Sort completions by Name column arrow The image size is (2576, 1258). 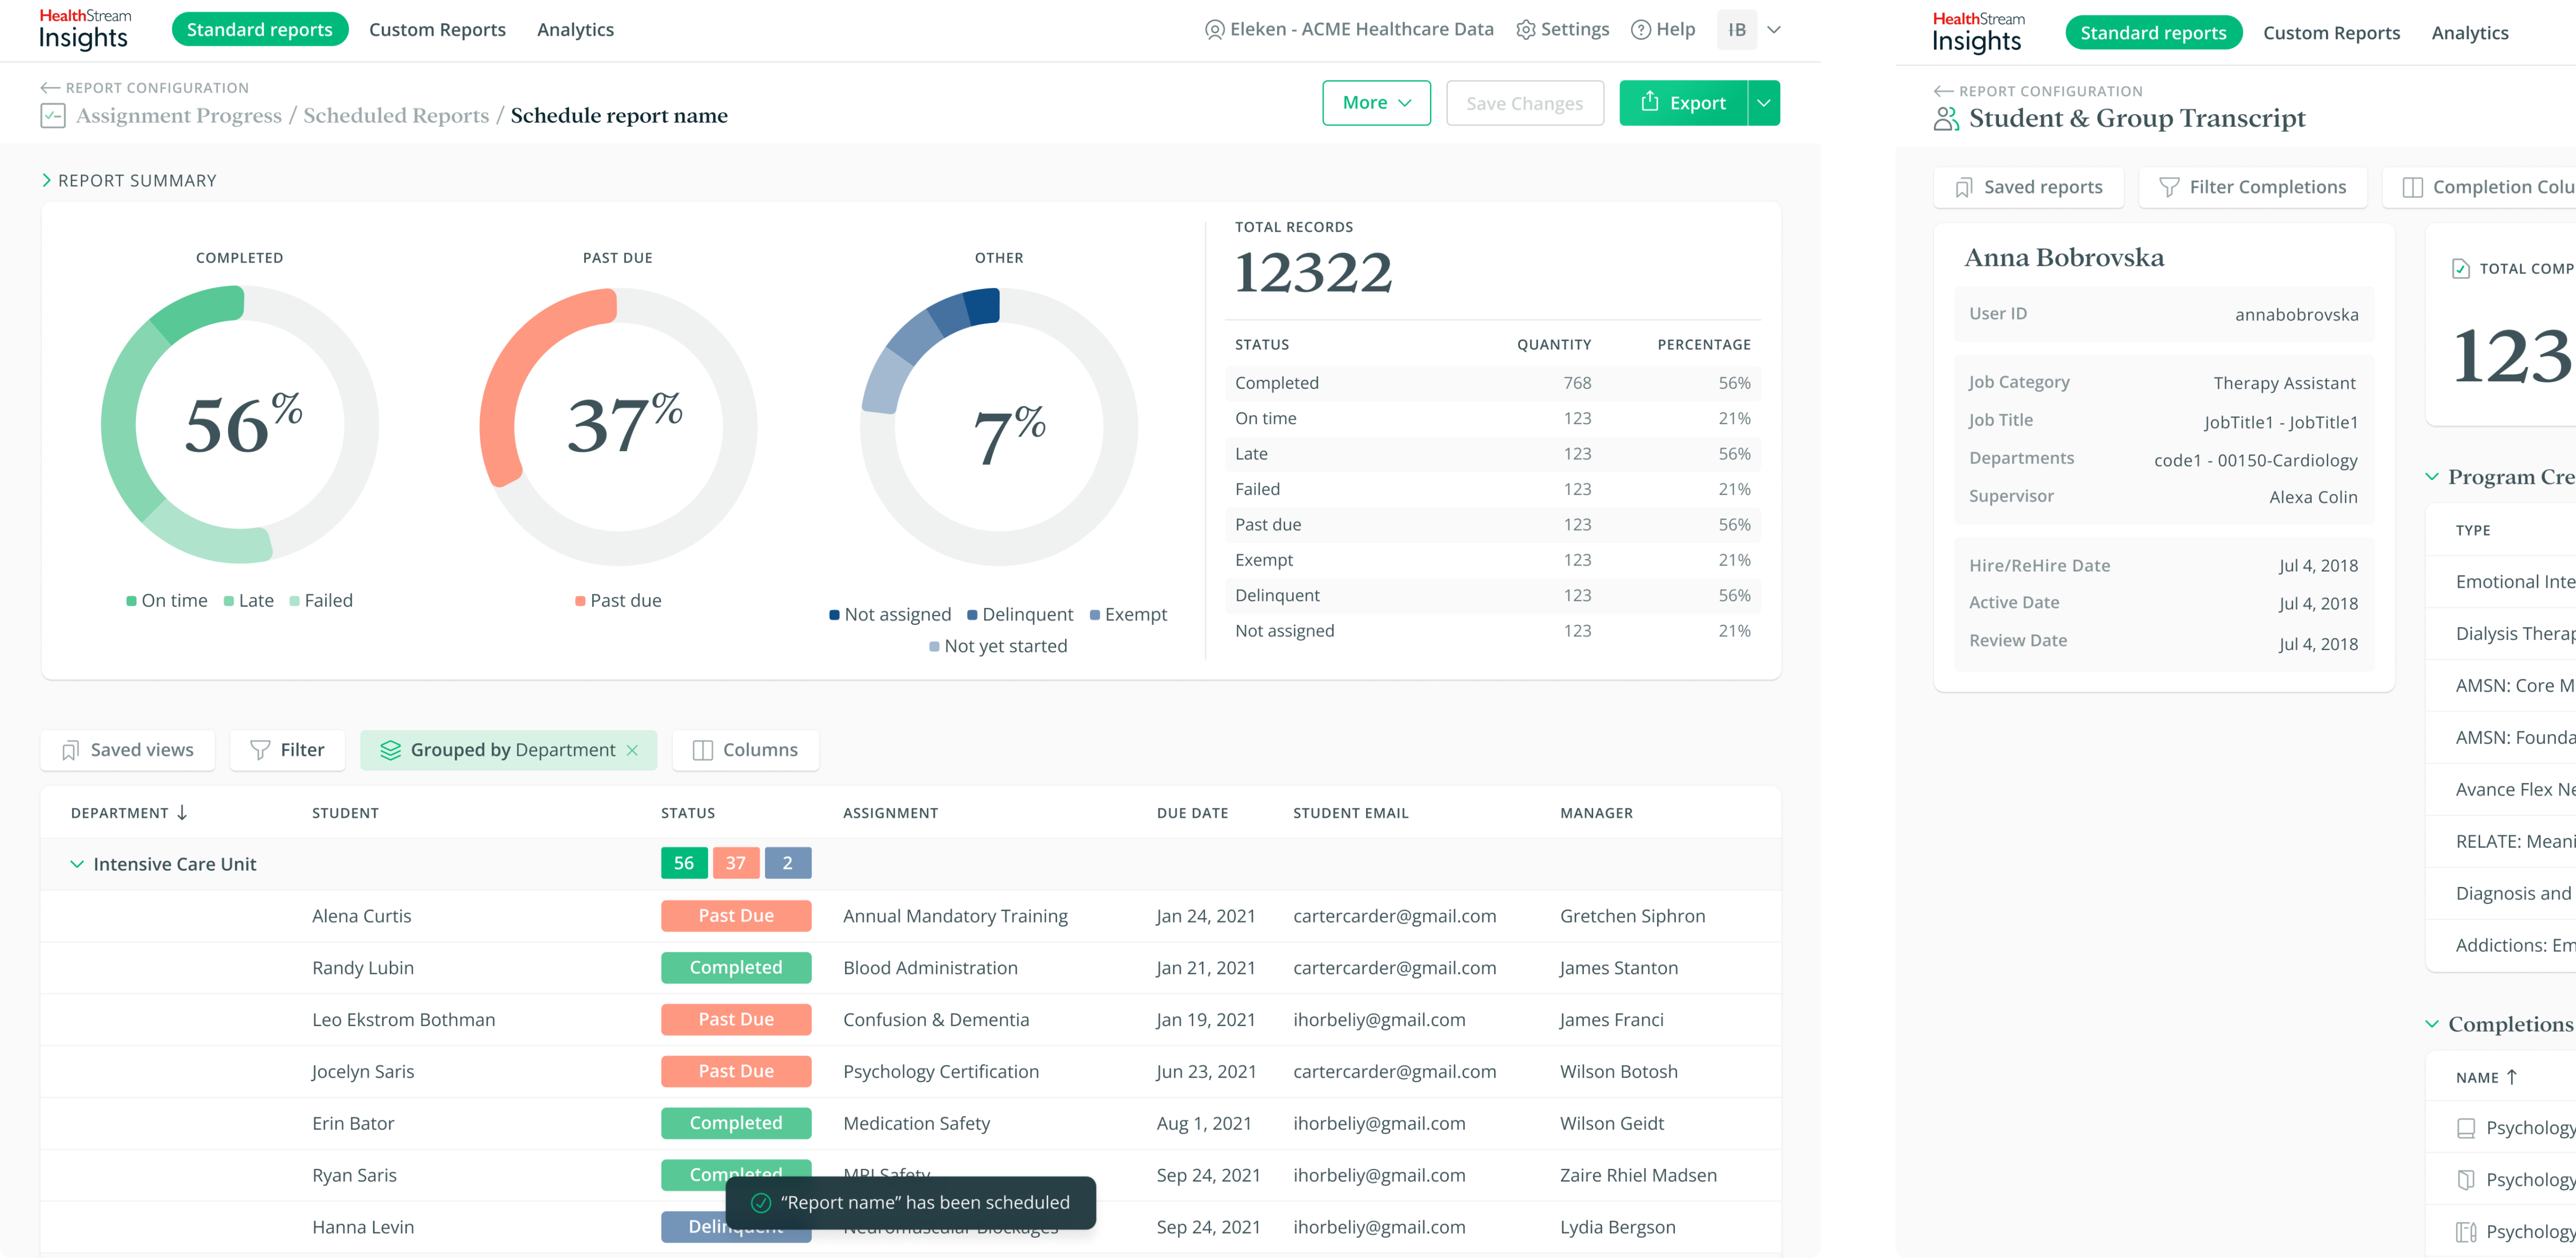[2511, 1077]
